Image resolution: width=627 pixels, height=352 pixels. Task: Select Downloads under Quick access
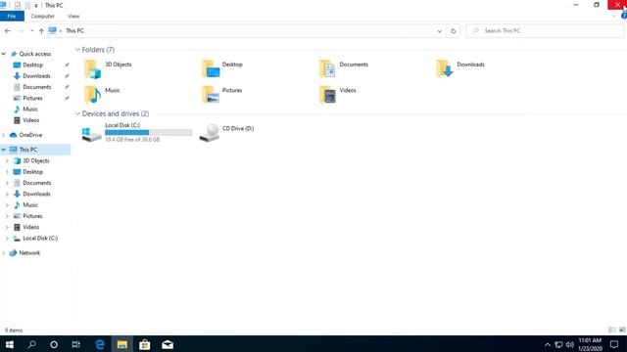coord(36,76)
